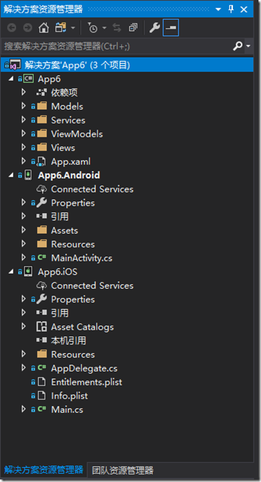Screen dimensions: 261x482
Task: Open the panel window position dropdown arrow
Action: pos(218,9)
